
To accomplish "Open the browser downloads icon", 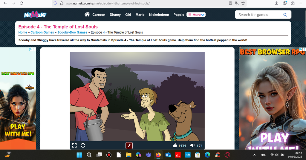I will [x=276, y=3].
